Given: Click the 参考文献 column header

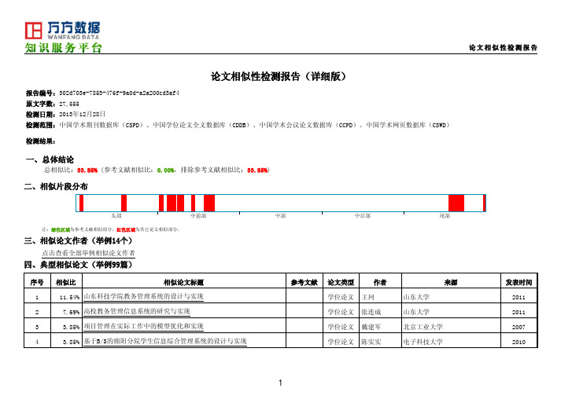Looking at the screenshot, I should (304, 282).
